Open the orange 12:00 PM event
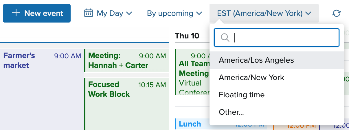 296,126
